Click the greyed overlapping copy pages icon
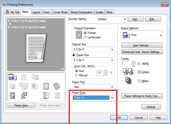The image size is (171, 124). point(35,77)
